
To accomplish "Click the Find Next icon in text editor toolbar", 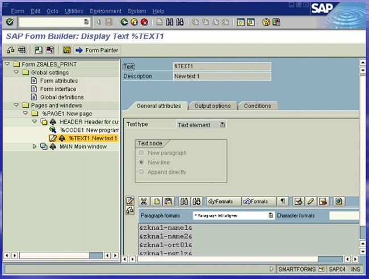I will [196, 202].
